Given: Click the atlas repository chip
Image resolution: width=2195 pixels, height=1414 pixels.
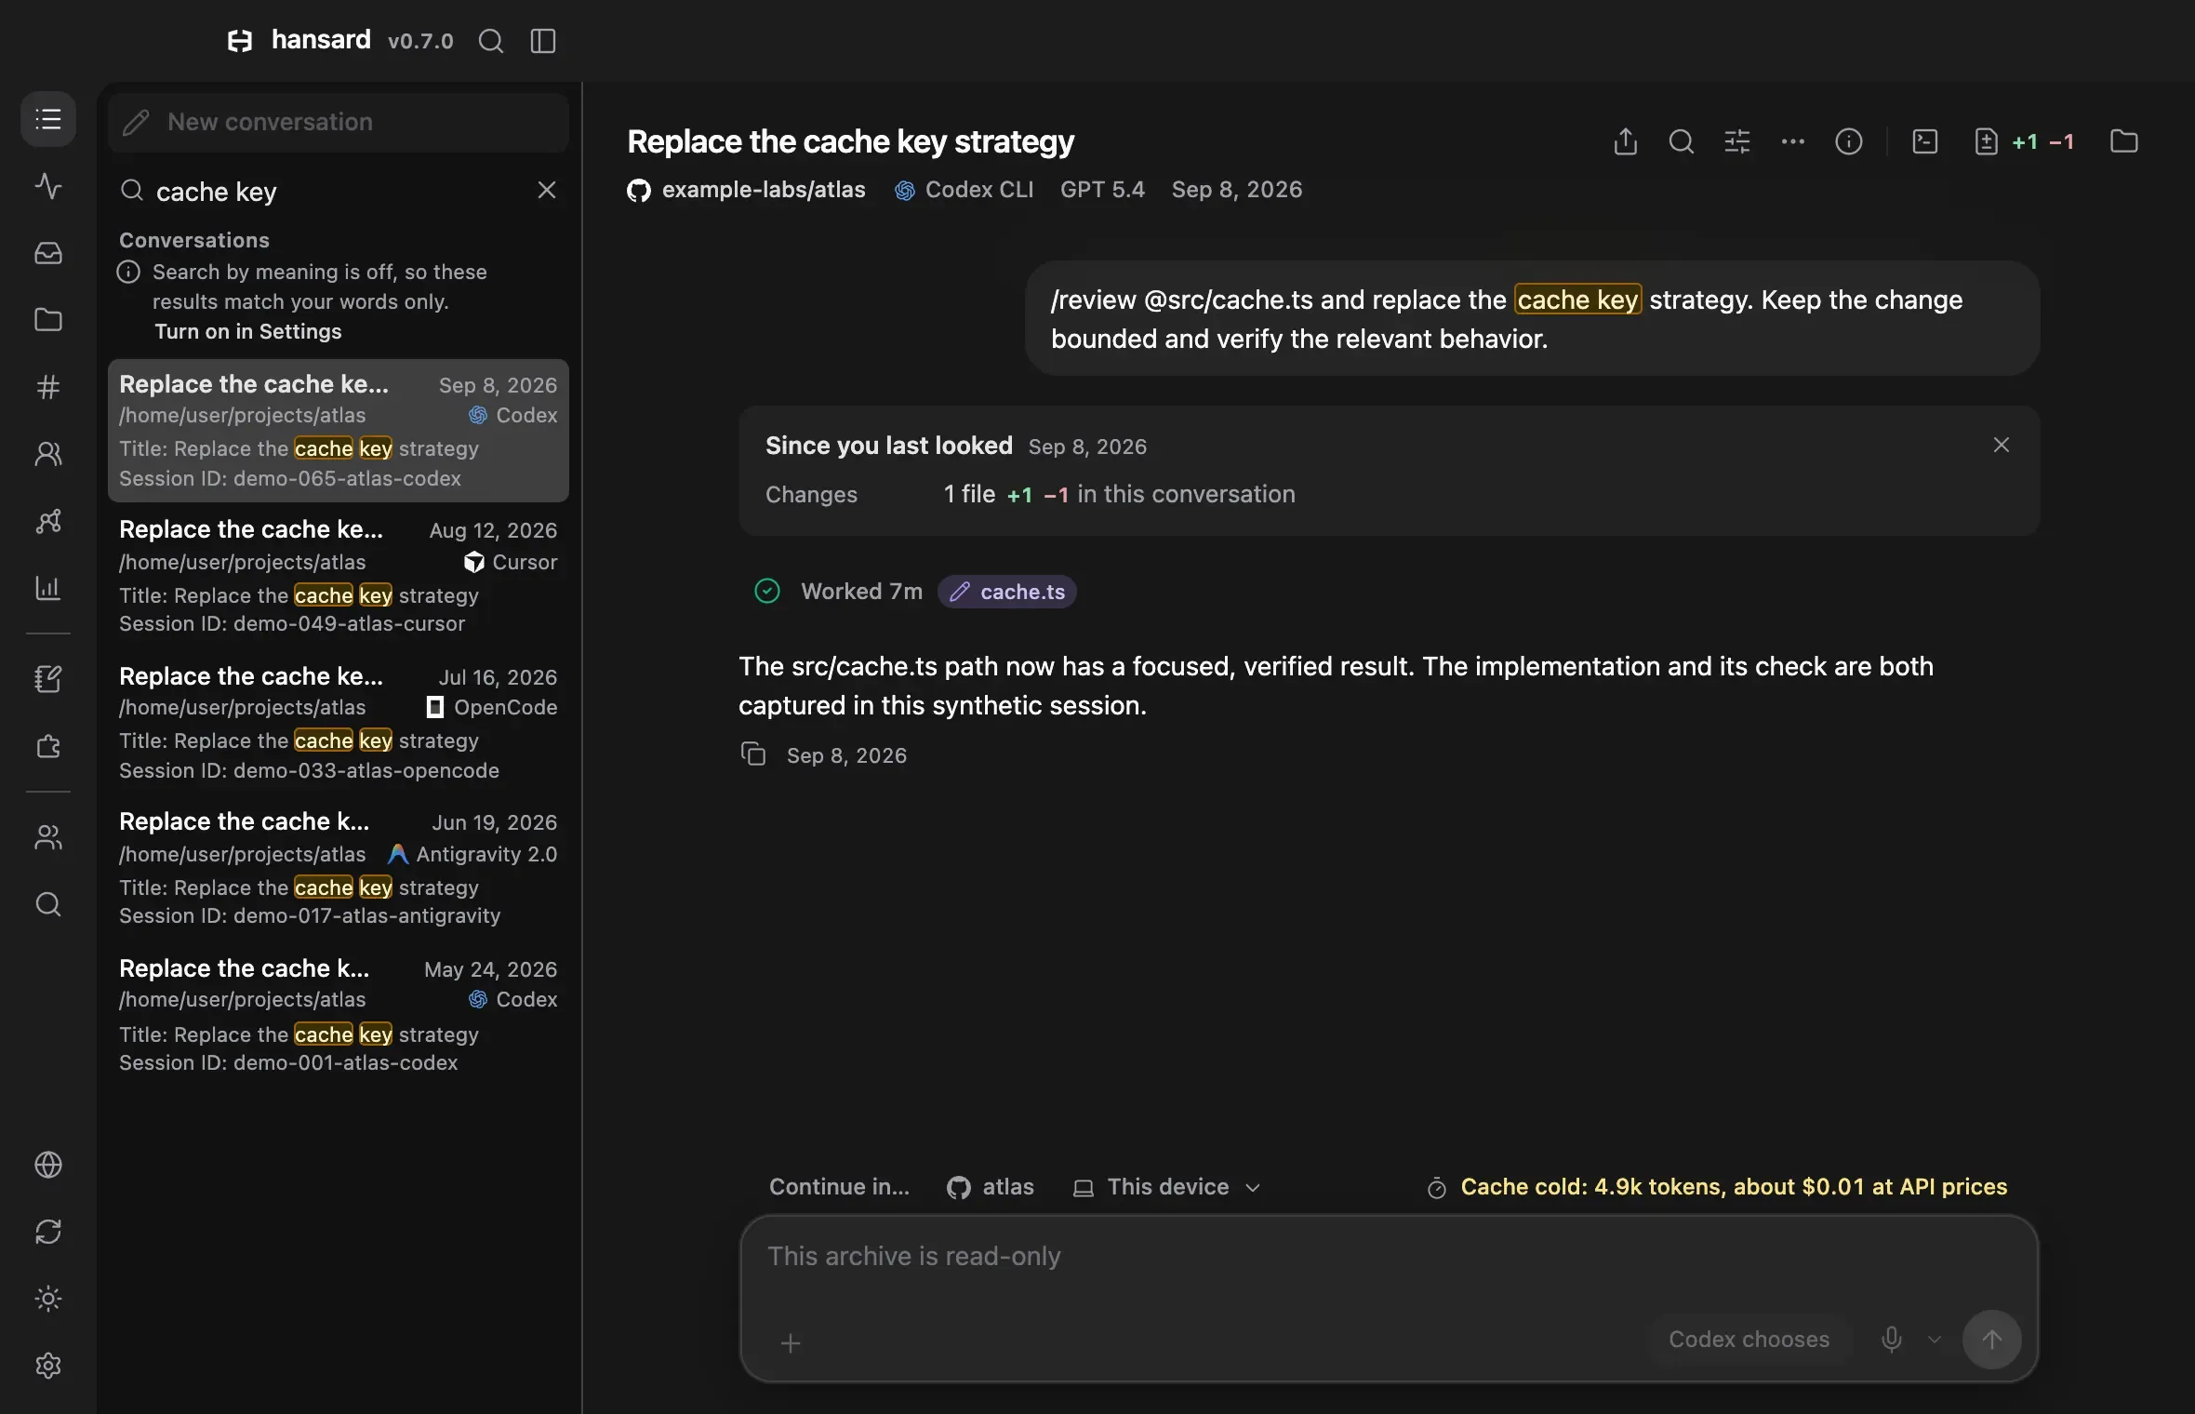Looking at the screenshot, I should [991, 1187].
